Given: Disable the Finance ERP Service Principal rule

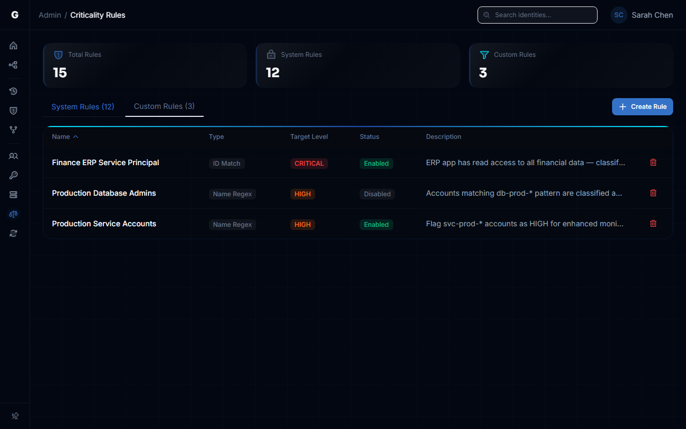Looking at the screenshot, I should tap(376, 163).
